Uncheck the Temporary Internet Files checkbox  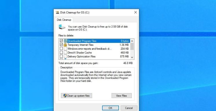coord(61,45)
